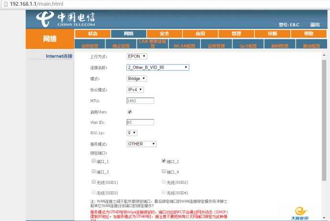This screenshot has height=221, width=330.
Task: Open the 上行方式 EPON dropdown
Action: (137, 56)
